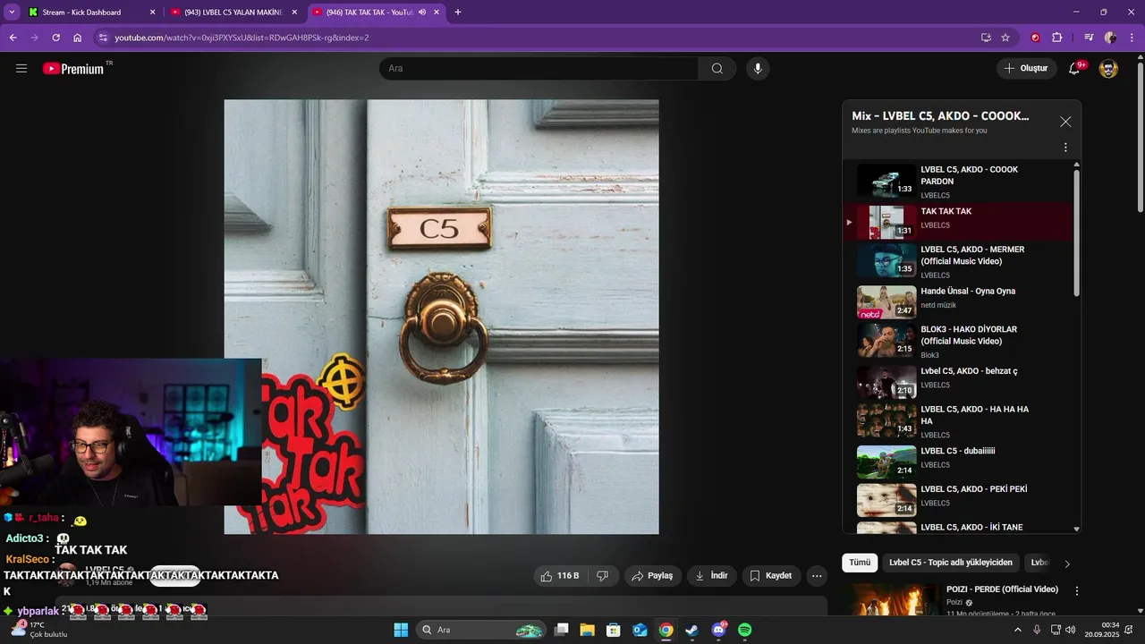Click the Windows taskbar search box
Screen dimensions: 1145x644
point(481,630)
